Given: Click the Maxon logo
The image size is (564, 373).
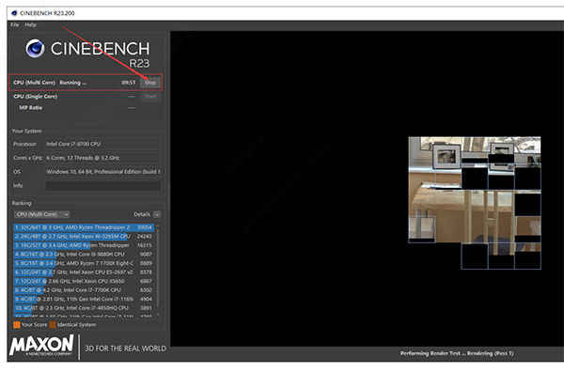Looking at the screenshot, I should [x=41, y=346].
